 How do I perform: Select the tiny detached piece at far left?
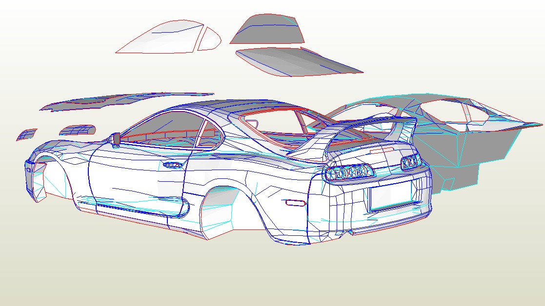click(27, 134)
